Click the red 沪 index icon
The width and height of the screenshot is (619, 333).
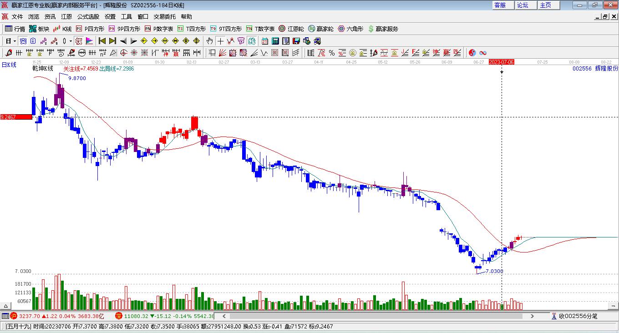pos(14,316)
